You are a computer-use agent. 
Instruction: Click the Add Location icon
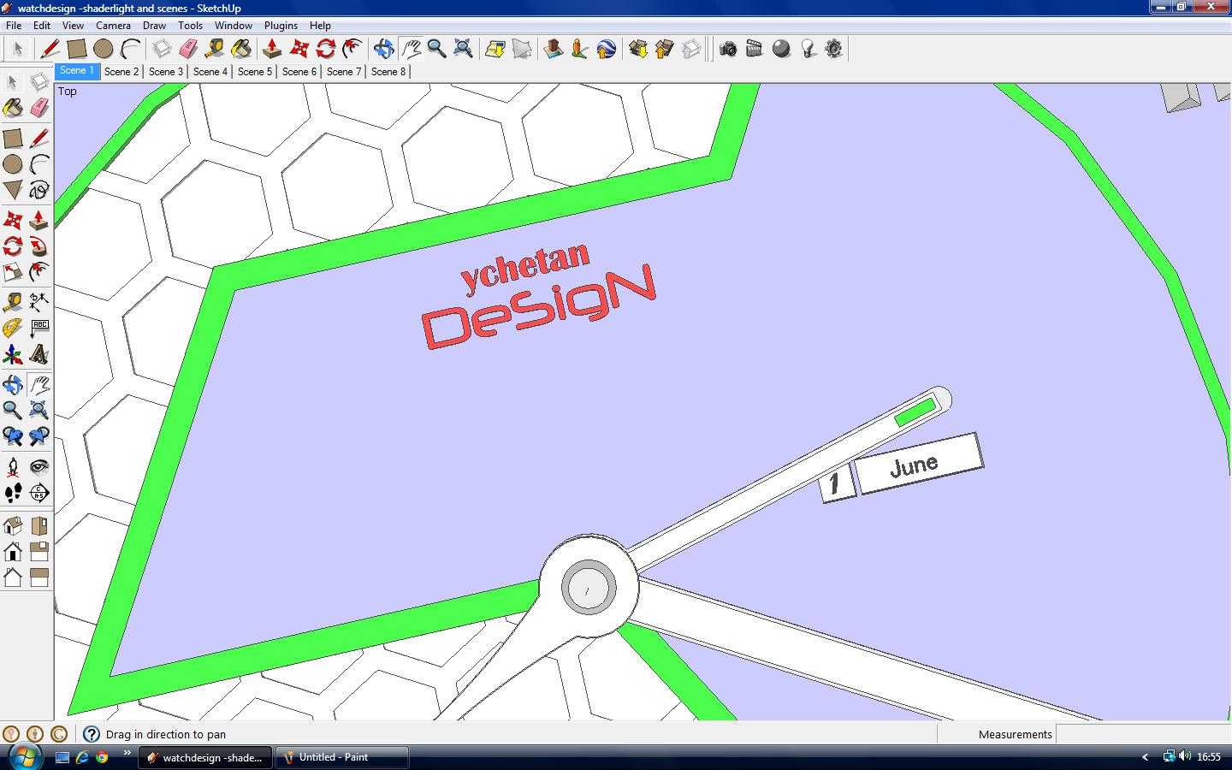(x=495, y=49)
